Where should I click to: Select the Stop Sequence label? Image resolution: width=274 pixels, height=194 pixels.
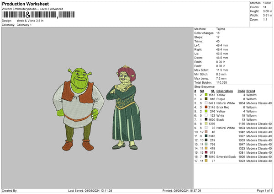point(204,86)
